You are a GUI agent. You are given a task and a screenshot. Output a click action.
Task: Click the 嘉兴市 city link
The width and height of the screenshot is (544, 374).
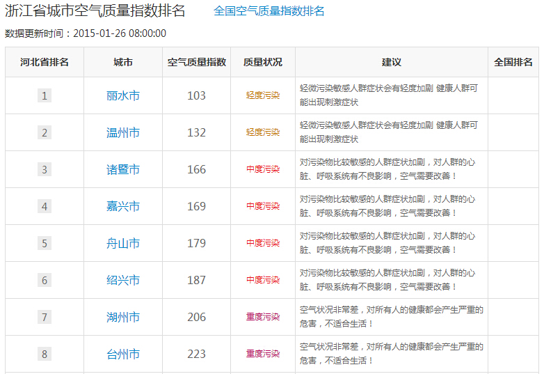pyautogui.click(x=123, y=206)
